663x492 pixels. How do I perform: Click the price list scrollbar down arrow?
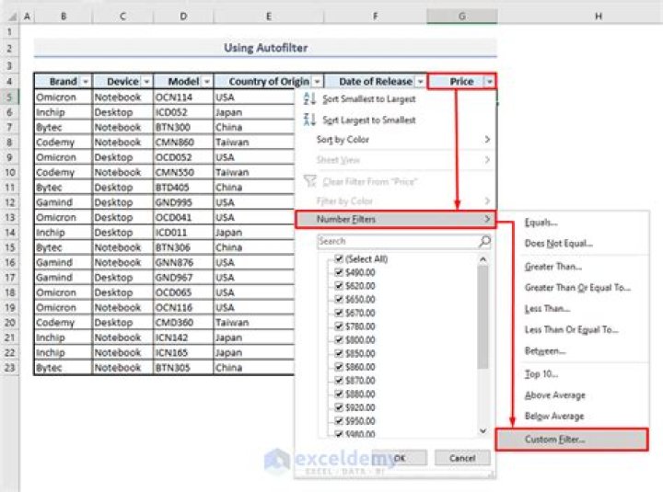pos(483,430)
